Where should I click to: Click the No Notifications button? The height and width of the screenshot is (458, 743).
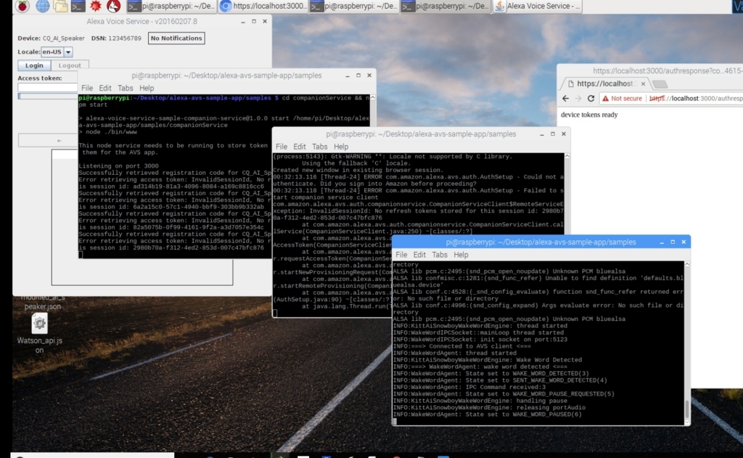click(176, 38)
